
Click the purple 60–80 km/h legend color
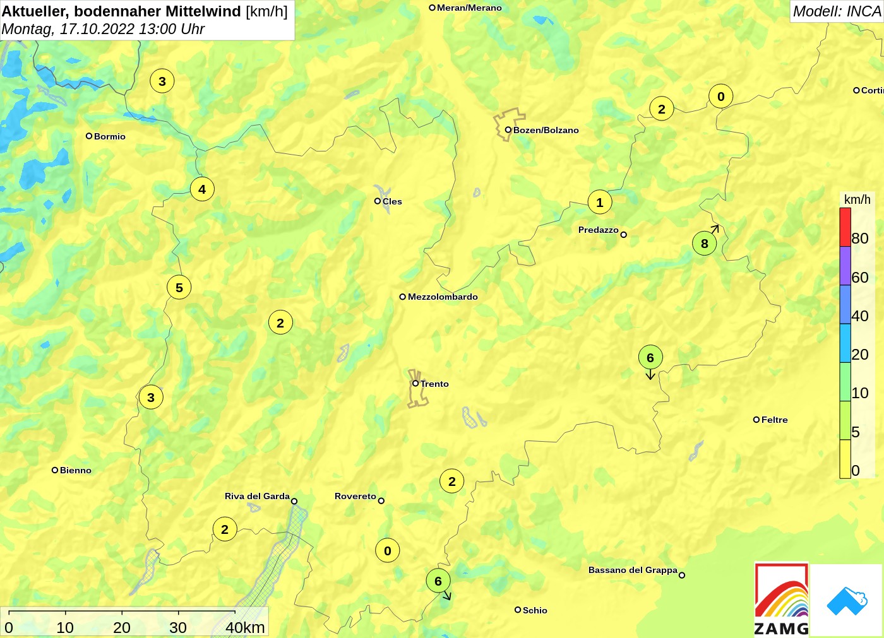(x=845, y=266)
